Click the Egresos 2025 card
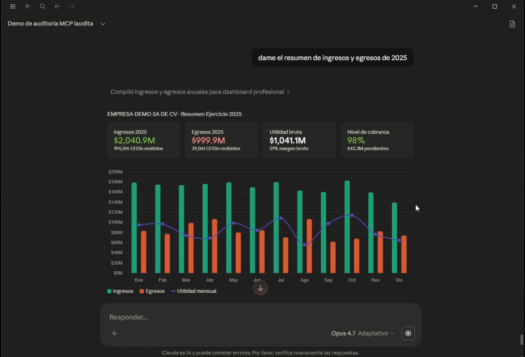 point(222,140)
